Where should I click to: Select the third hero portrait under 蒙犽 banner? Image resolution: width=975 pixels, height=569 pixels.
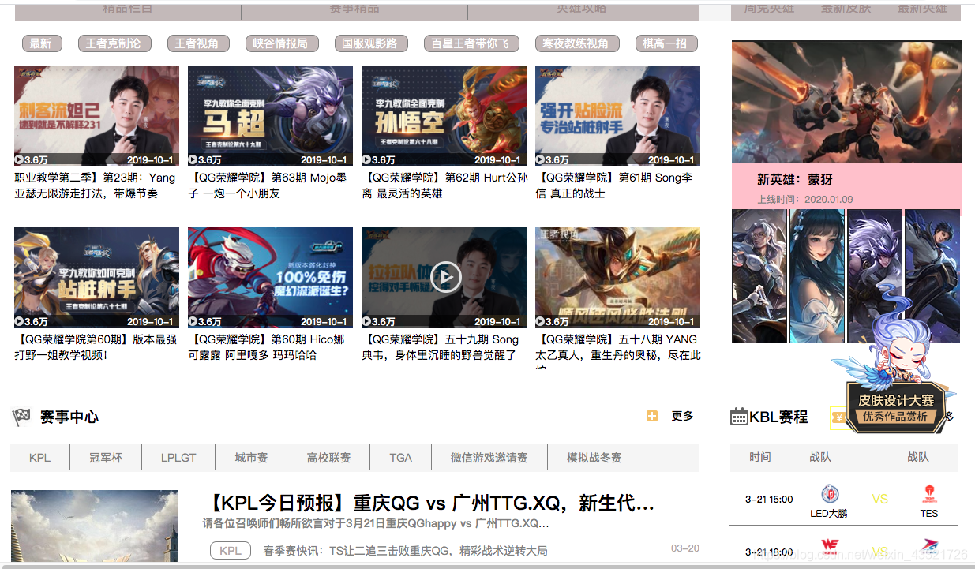pyautogui.click(x=875, y=276)
